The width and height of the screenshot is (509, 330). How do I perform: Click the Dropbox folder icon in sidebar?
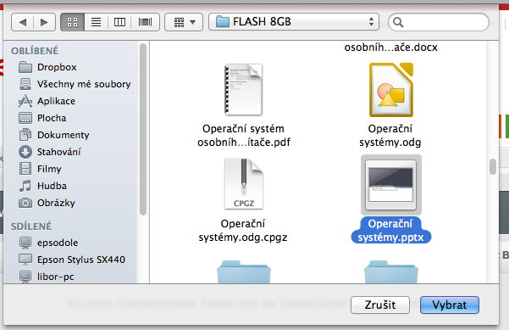[x=25, y=67]
